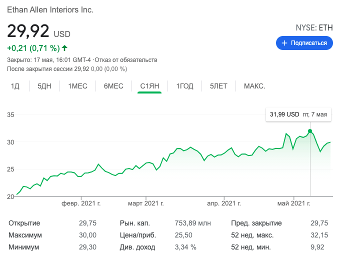Click the green upward arrow beside the price change
The height and width of the screenshot is (270, 360).
click(x=64, y=48)
